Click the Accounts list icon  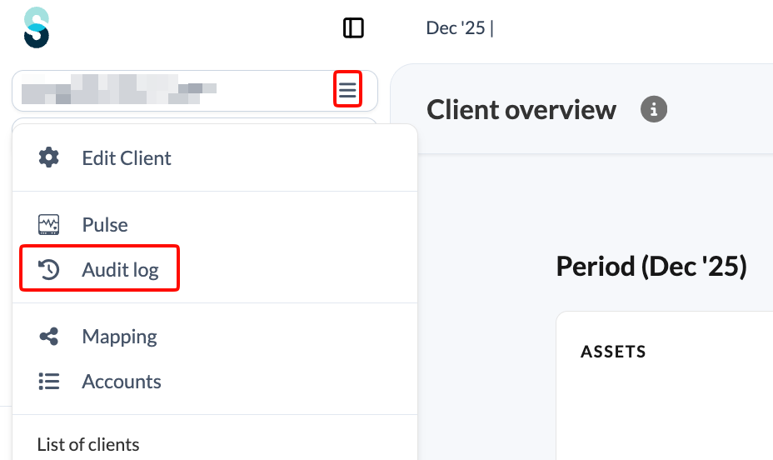[49, 381]
